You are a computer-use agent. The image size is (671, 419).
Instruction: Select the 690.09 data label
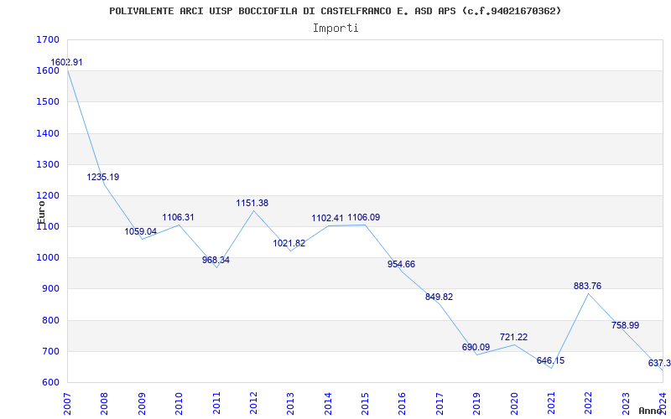pyautogui.click(x=476, y=347)
